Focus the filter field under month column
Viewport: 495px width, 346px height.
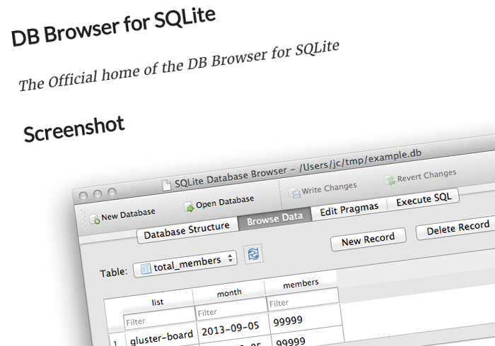[231, 309]
